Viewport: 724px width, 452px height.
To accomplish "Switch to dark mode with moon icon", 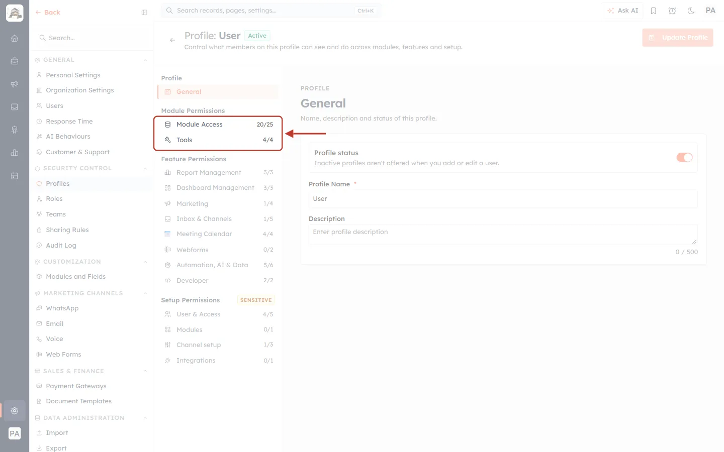I will click(691, 11).
